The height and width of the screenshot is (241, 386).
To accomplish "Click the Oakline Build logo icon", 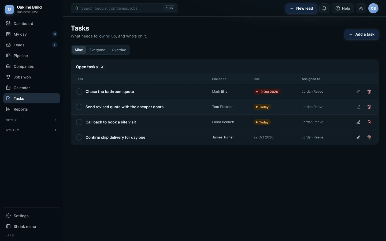I will point(9,9).
